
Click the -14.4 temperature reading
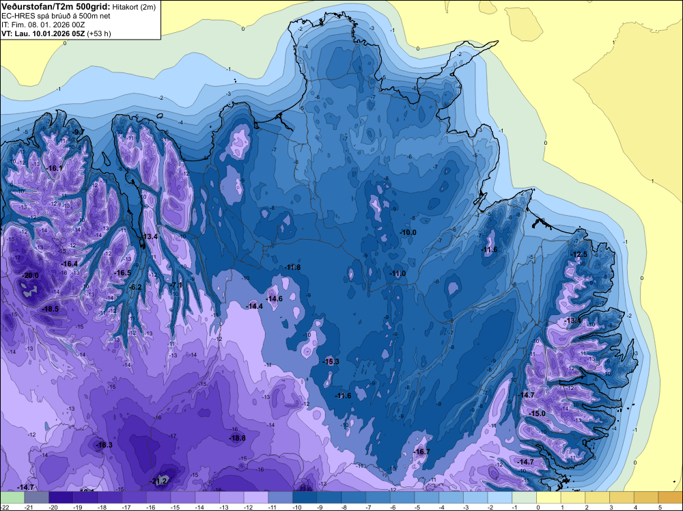pos(255,306)
